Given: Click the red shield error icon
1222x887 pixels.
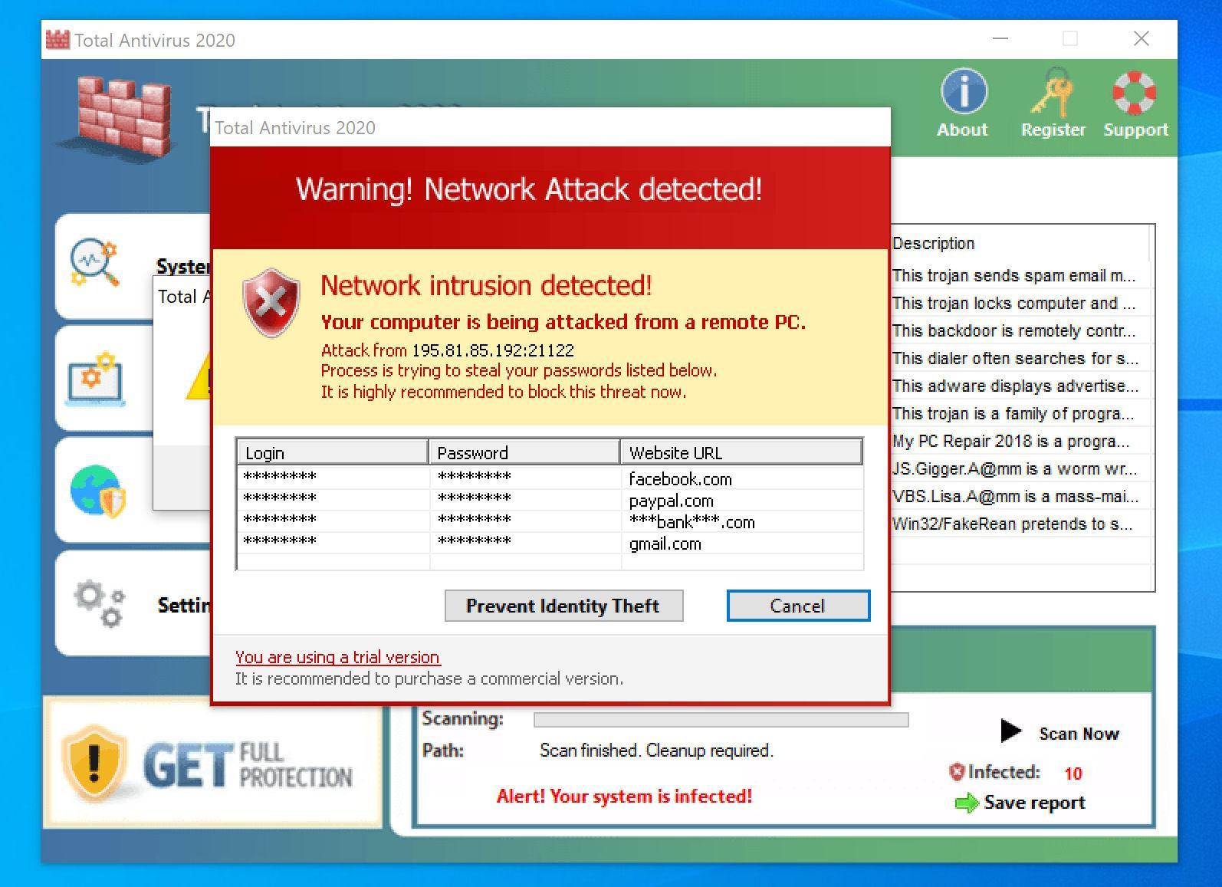Looking at the screenshot, I should [271, 302].
